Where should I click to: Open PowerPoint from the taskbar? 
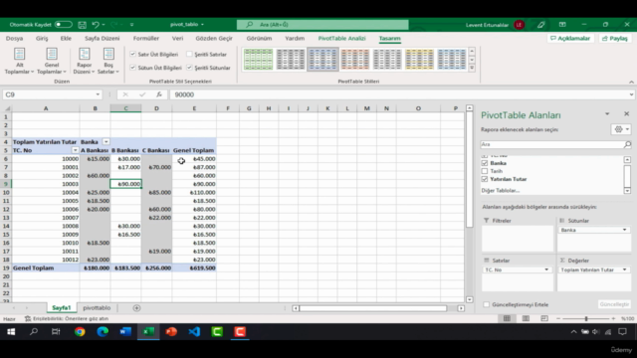171,332
